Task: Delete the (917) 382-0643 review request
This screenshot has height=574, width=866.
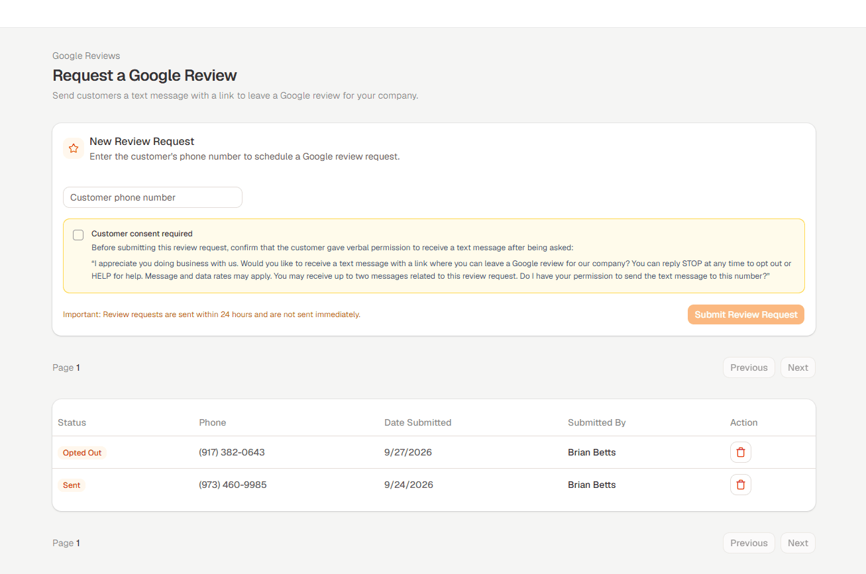Action: point(741,453)
